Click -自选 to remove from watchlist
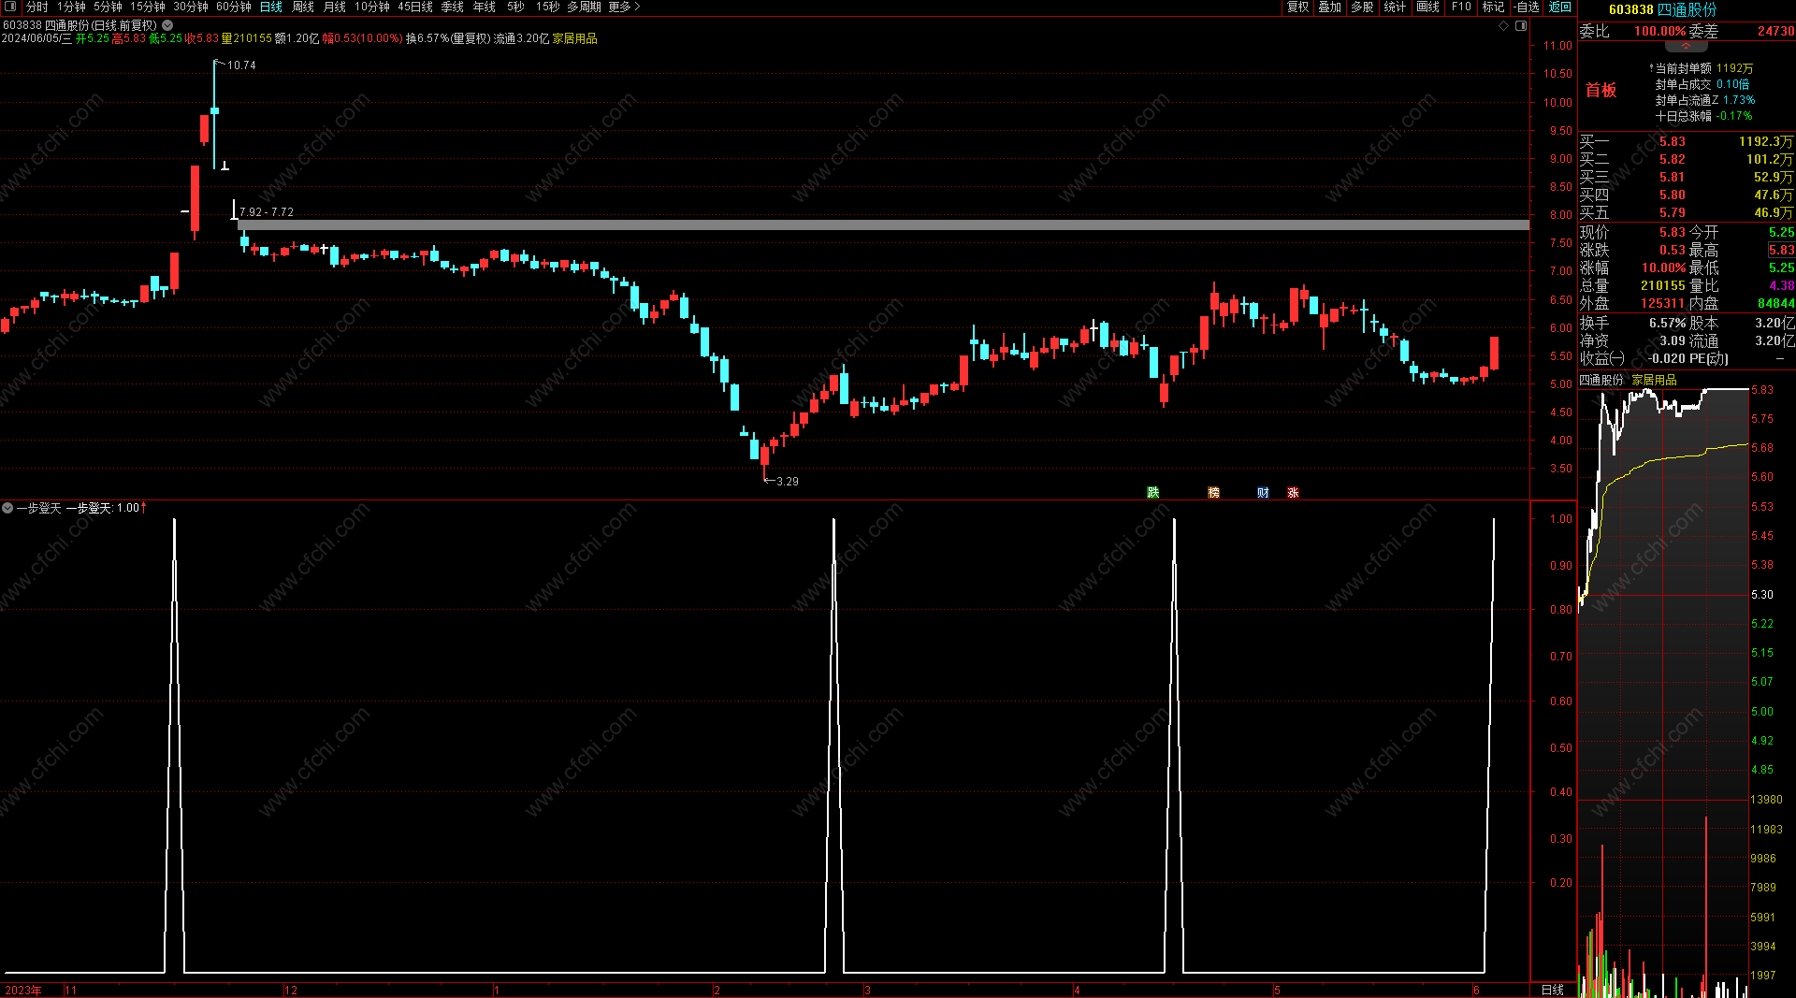The height and width of the screenshot is (998, 1796). pyautogui.click(x=1527, y=7)
